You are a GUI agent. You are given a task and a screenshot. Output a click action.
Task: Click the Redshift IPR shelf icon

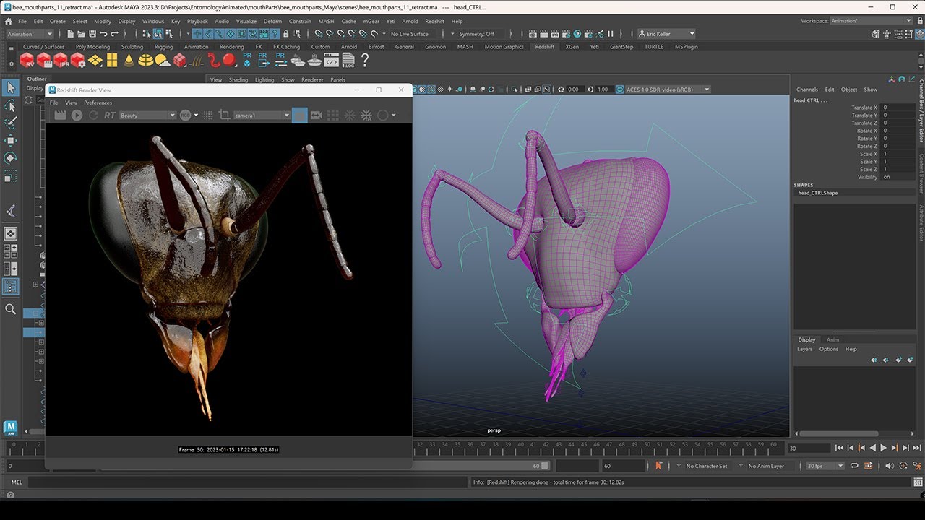tap(61, 60)
